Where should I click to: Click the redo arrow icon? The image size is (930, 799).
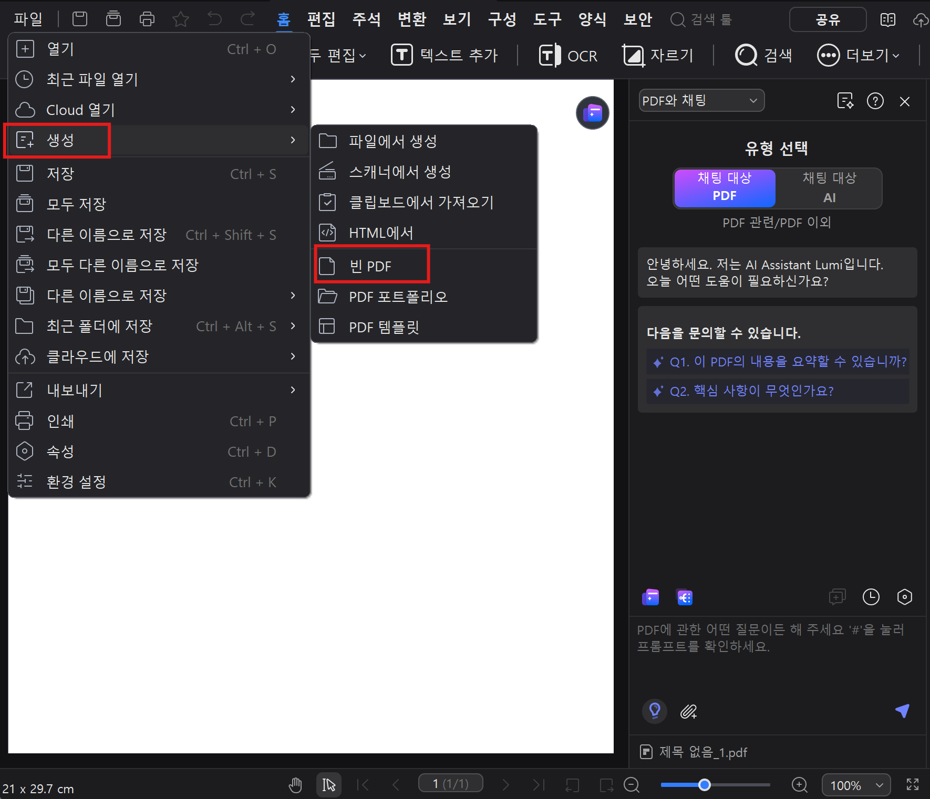tap(248, 19)
